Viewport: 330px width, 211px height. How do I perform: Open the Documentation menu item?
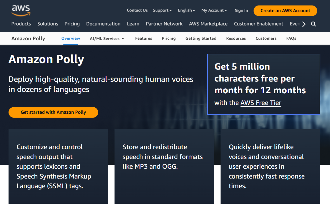click(x=103, y=24)
